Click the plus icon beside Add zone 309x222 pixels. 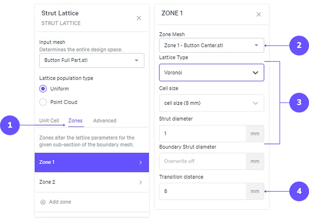(43, 202)
